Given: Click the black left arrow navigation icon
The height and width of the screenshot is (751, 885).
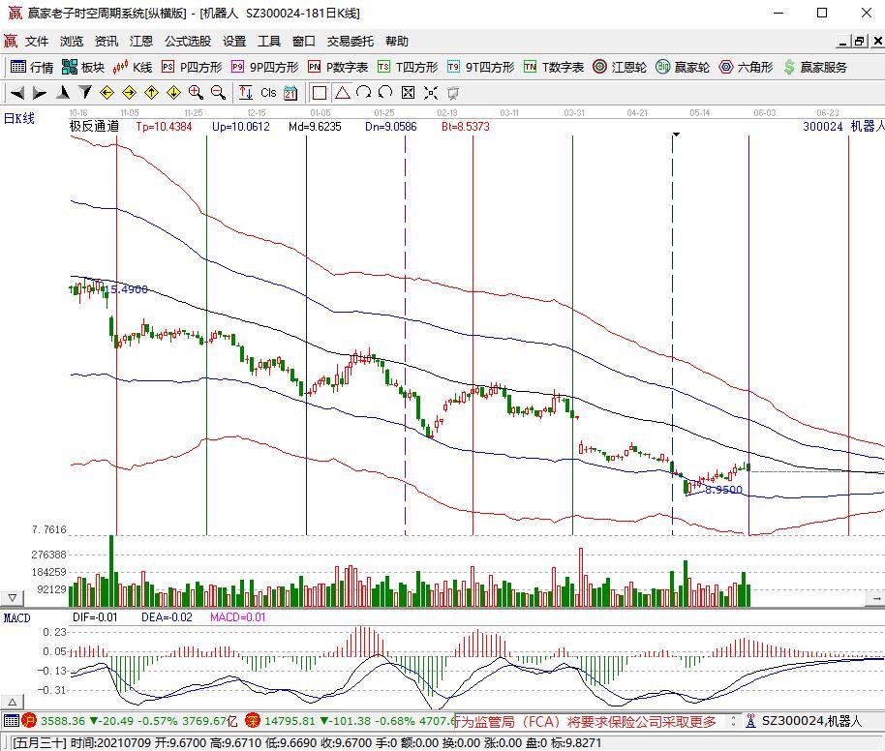Looking at the screenshot, I should [x=17, y=93].
